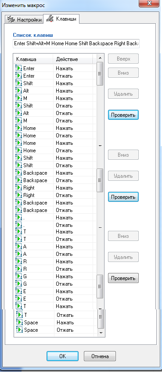Select the key name M in the Отжать row

pyautogui.click(x=25, y=121)
